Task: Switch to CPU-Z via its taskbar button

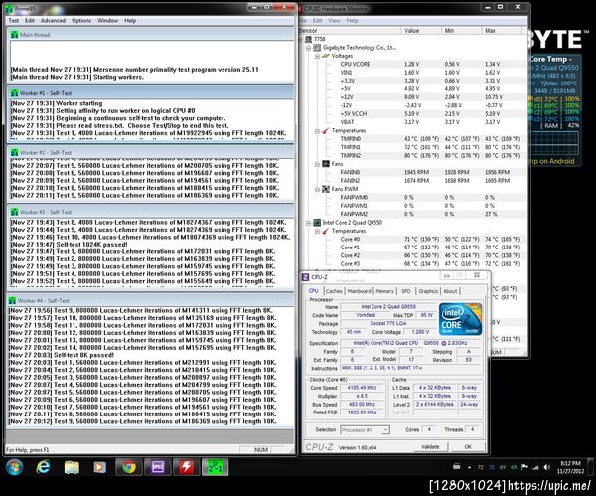Action: coord(158,467)
